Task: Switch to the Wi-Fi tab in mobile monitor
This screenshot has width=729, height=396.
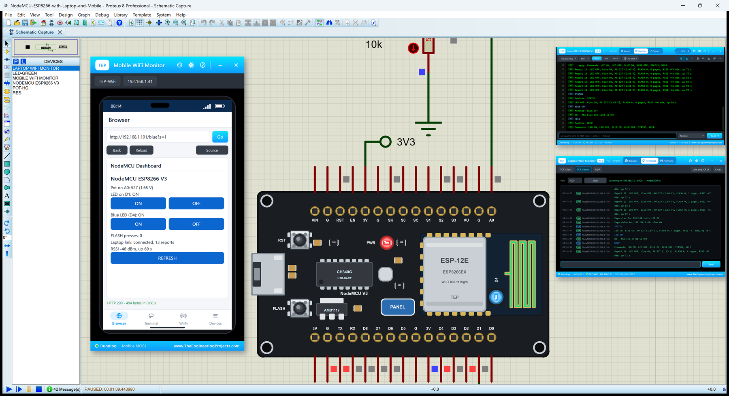Action: [183, 319]
